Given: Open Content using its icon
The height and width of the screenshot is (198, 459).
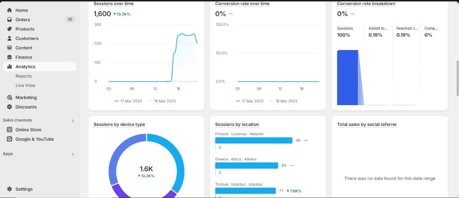Looking at the screenshot, I should tap(9, 48).
